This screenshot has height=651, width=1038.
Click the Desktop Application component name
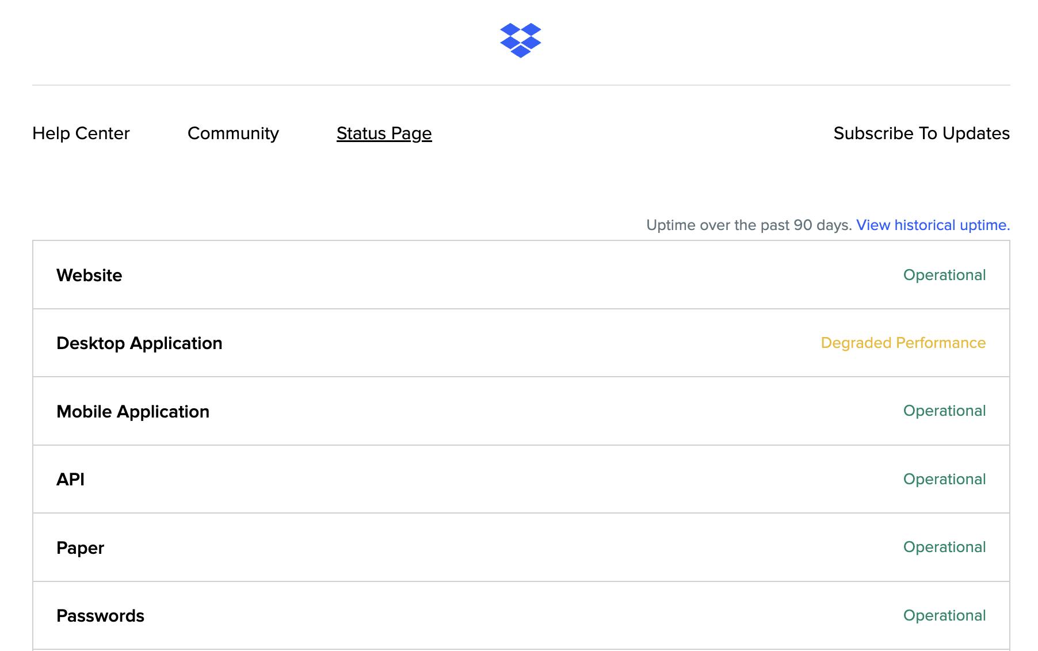coord(139,343)
